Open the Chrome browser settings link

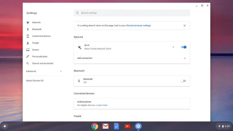click(138, 25)
